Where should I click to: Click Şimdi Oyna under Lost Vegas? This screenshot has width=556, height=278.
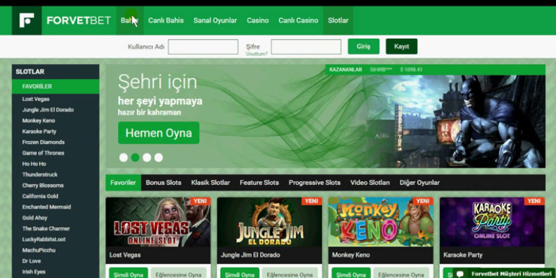129,273
